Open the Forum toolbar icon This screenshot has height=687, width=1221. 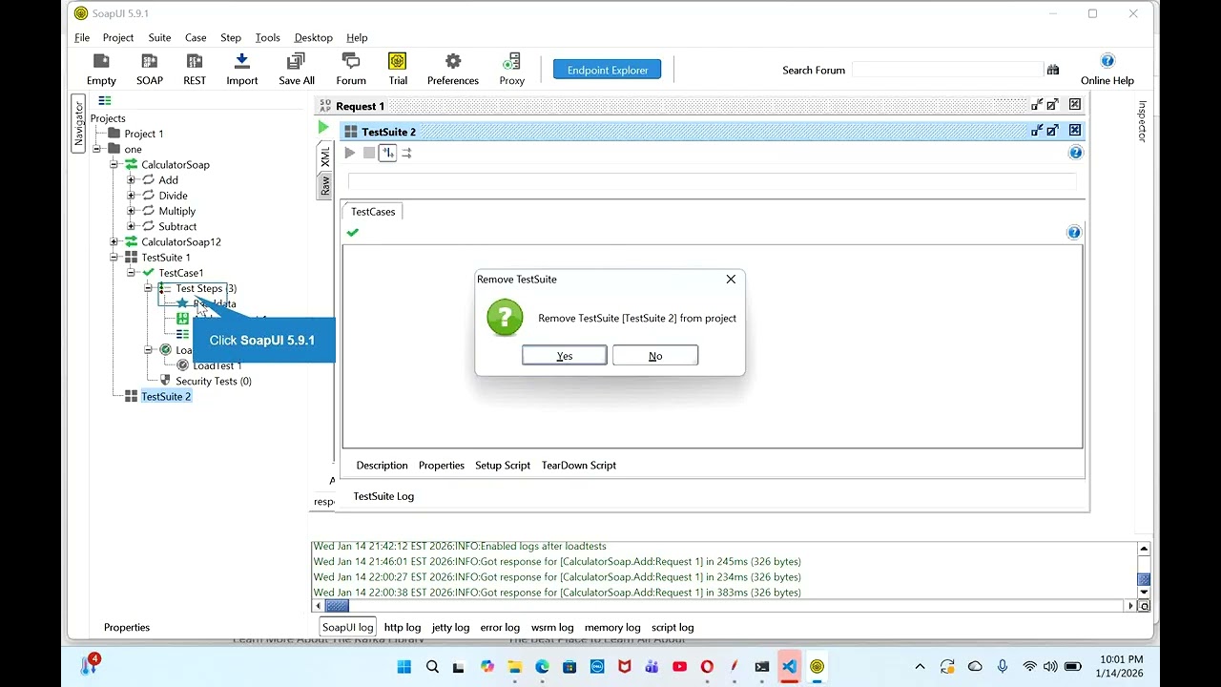click(x=351, y=70)
